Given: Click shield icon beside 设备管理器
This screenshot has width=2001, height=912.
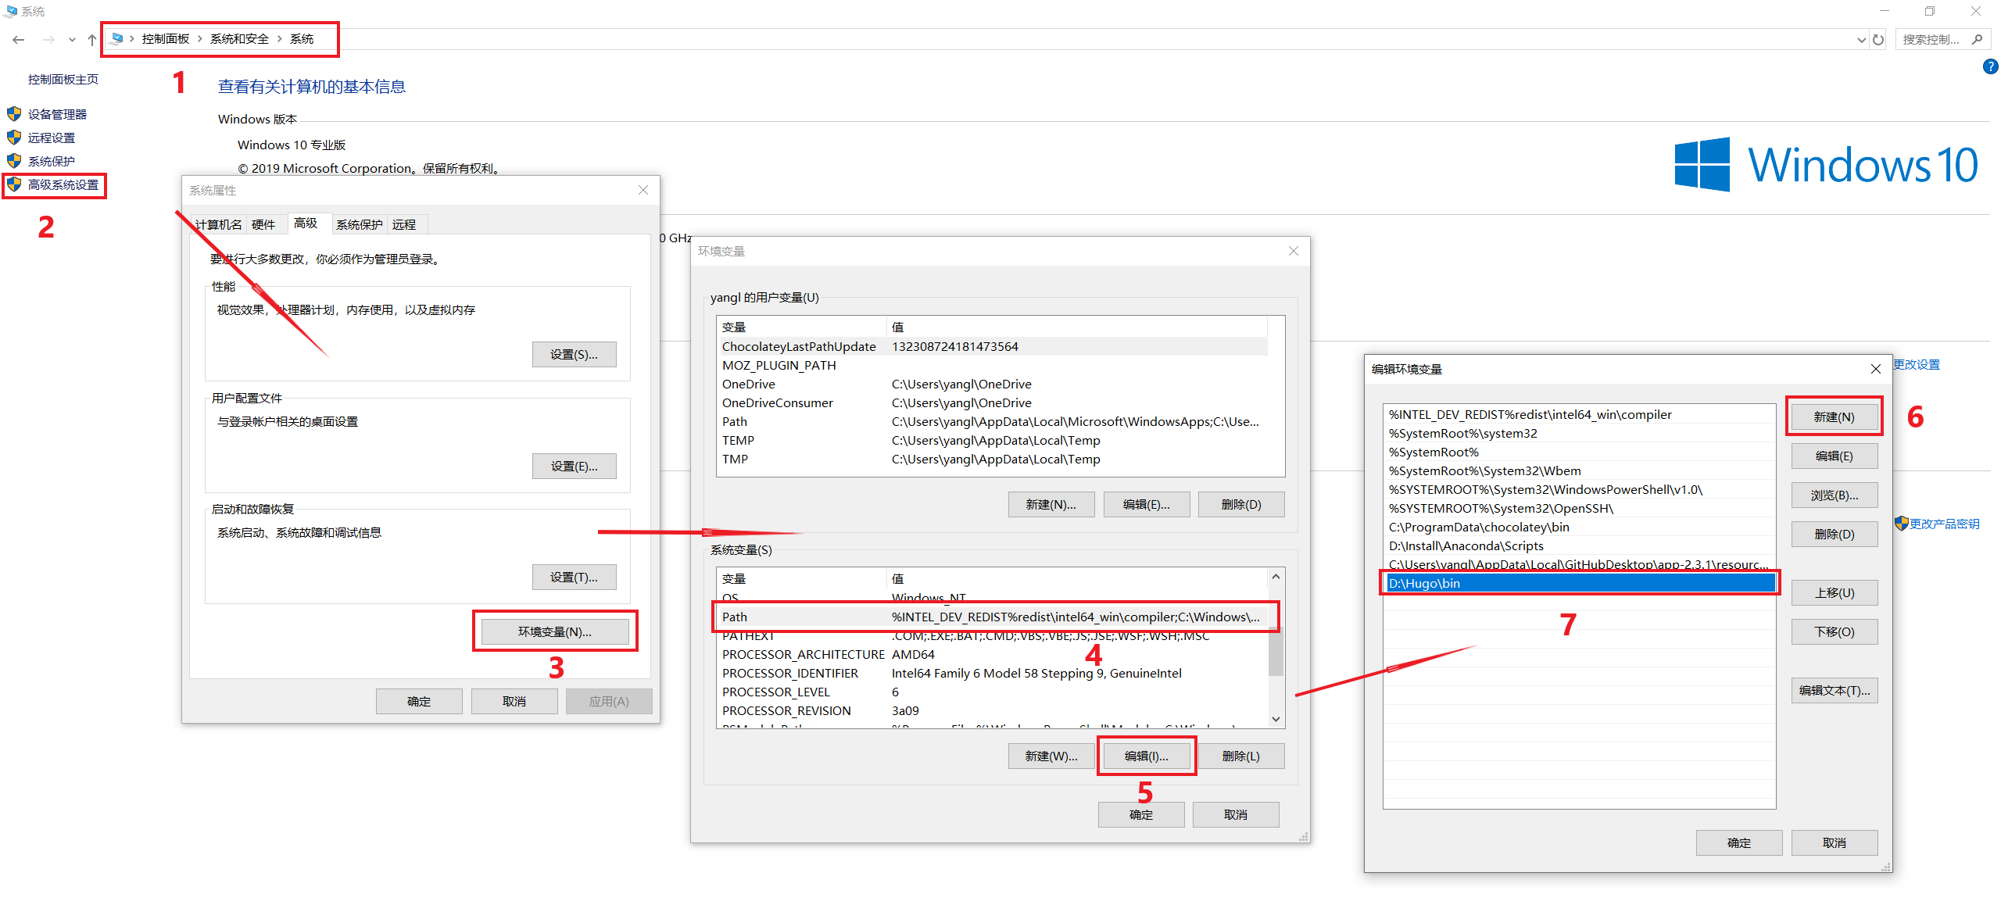Looking at the screenshot, I should click(x=14, y=113).
